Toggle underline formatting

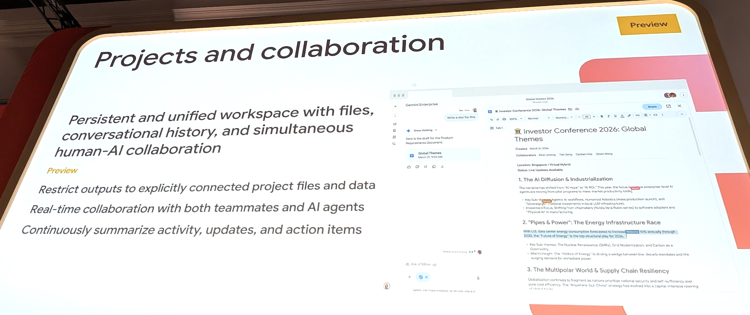pyautogui.click(x=615, y=116)
